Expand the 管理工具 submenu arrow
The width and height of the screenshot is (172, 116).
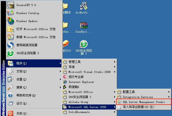click(115, 62)
